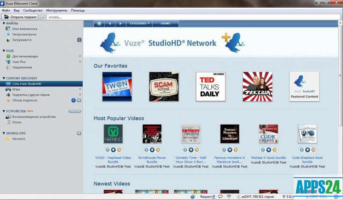Screen dimensions: 343x200
Task: Open the Инструменты menu
Action: tap(57, 10)
